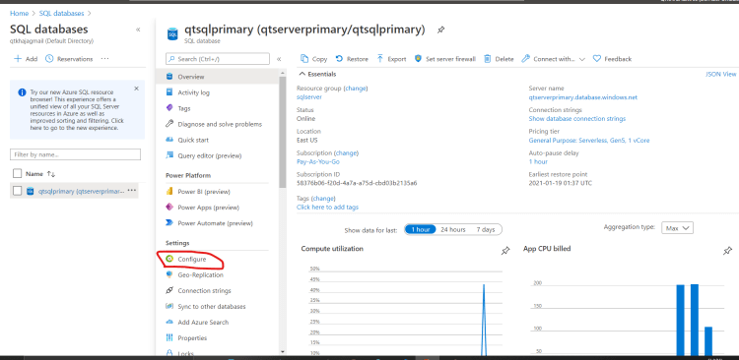
Task: Click the Connection strings icon
Action: pyautogui.click(x=169, y=290)
